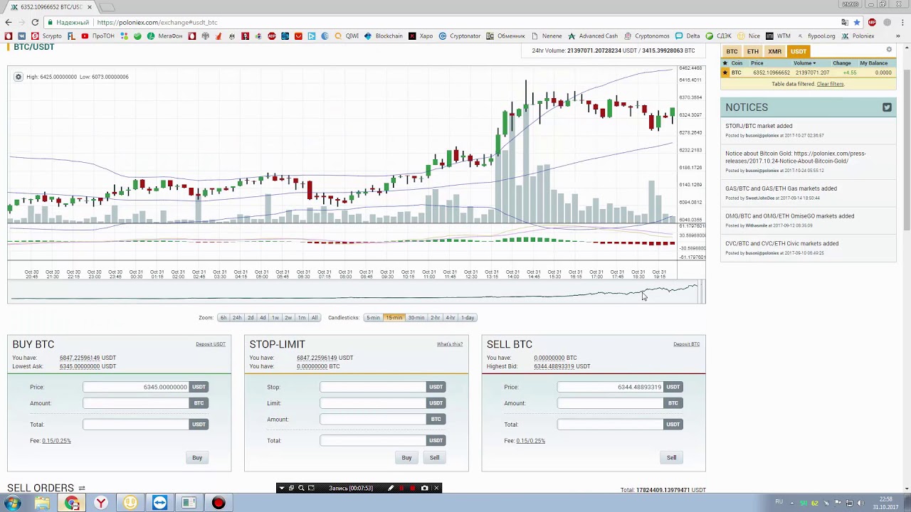Click the Highest Bid price 6344.48893319
911x512 pixels.
point(554,366)
